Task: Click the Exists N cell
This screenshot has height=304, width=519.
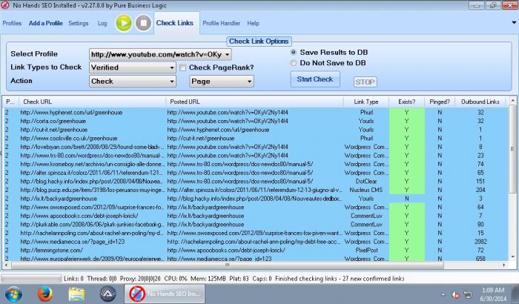Action: (x=407, y=199)
